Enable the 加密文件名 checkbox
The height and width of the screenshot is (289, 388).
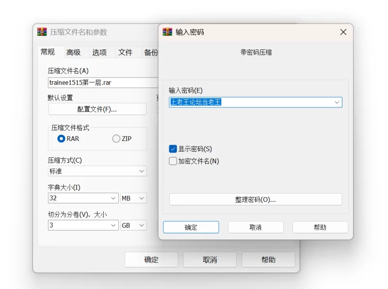[173, 161]
